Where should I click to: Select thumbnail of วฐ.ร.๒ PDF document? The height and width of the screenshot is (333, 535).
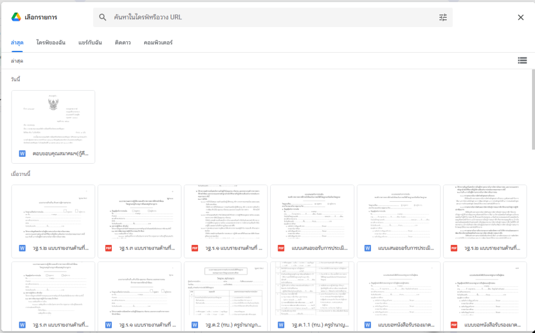pyautogui.click(x=485, y=213)
